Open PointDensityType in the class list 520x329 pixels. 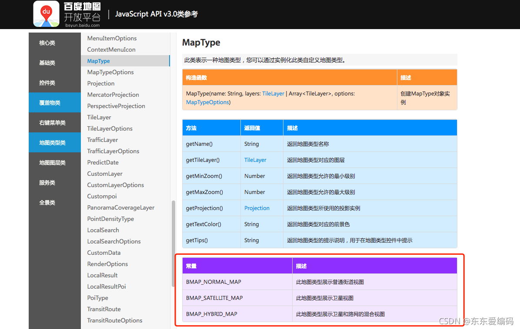click(110, 219)
